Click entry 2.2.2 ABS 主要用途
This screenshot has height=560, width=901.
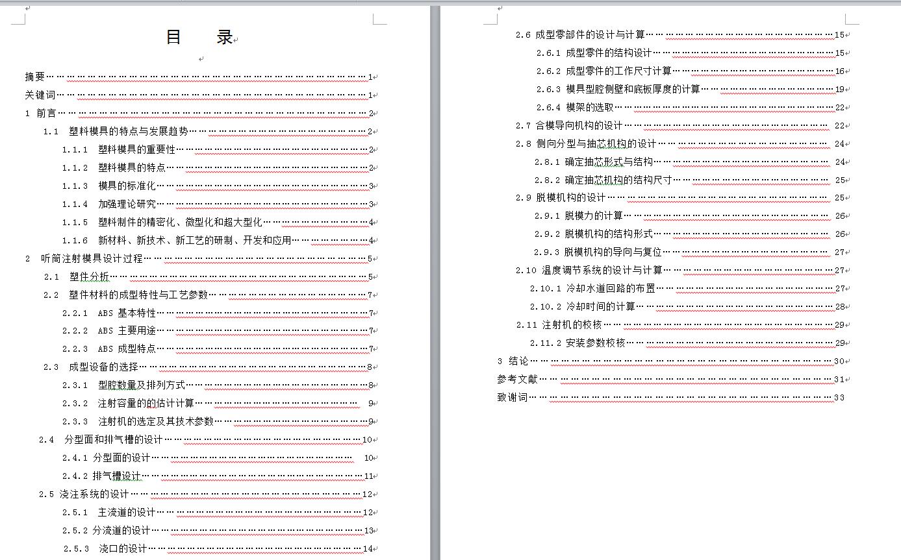[218, 330]
